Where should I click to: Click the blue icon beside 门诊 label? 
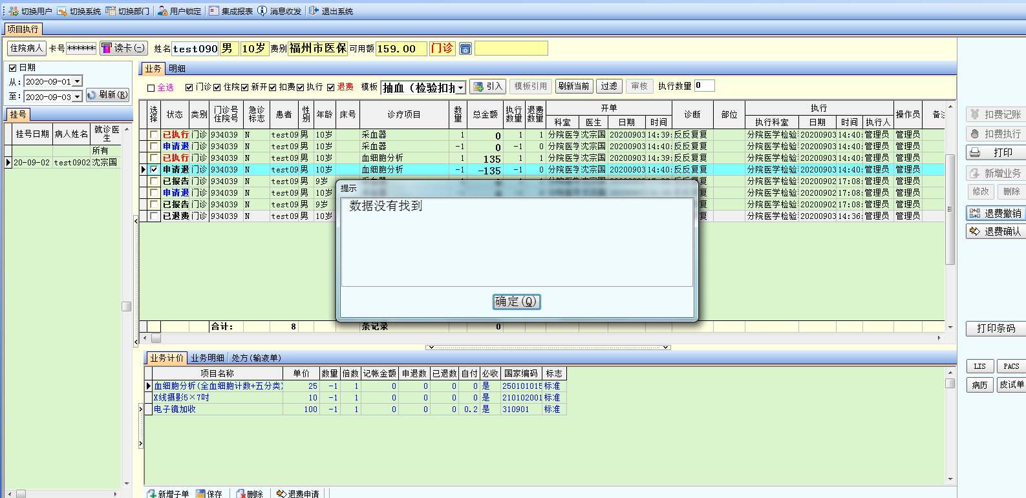click(465, 48)
